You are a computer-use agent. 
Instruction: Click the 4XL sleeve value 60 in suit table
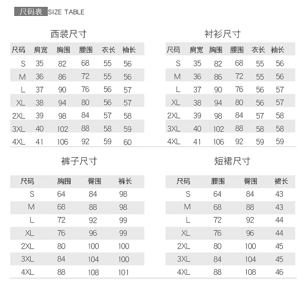point(127,142)
